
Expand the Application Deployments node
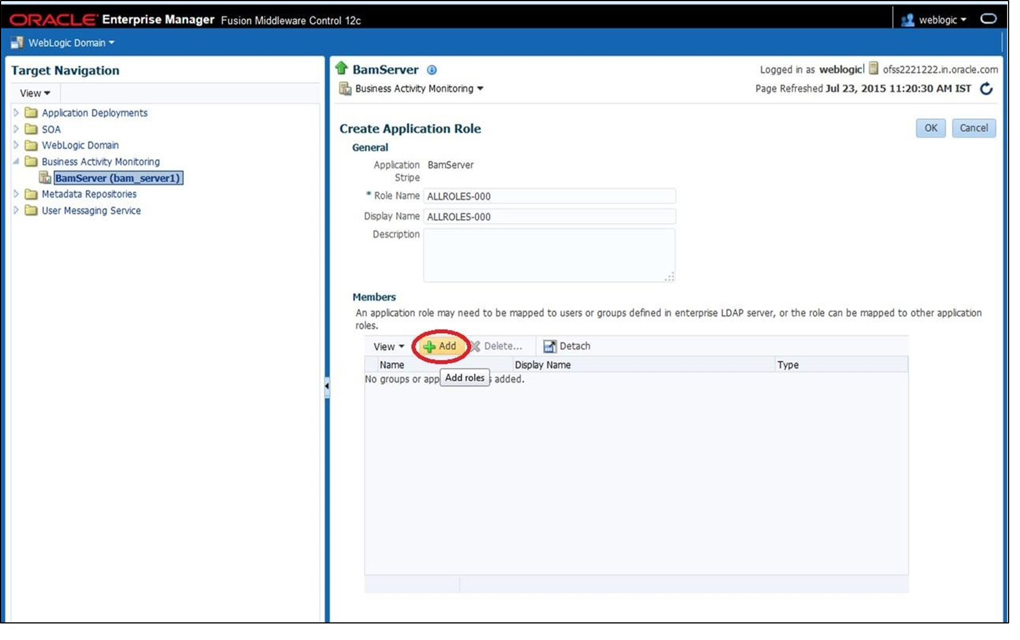(16, 113)
